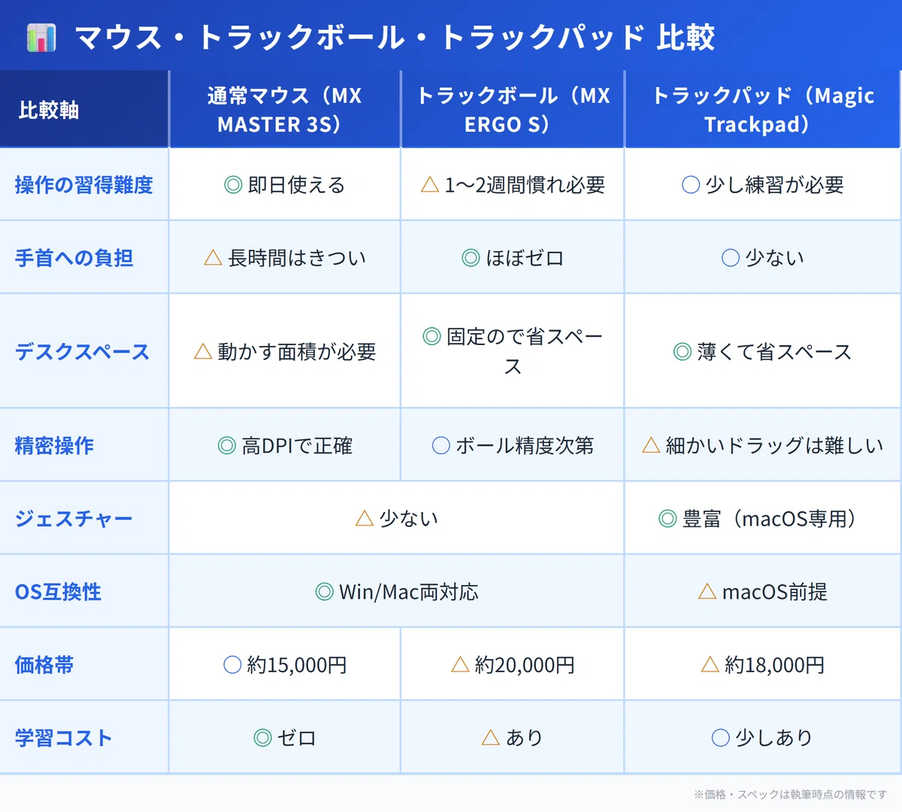This screenshot has width=902, height=812.
Task: Select the トラックパッド（Magic Trackpad） column header
Action: point(762,110)
